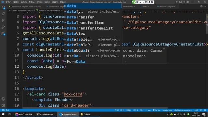
Task: Open the 查看(V) menu
Action: pos(32,2)
